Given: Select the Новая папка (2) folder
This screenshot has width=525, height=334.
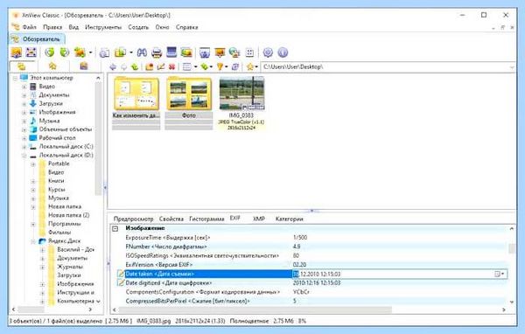Looking at the screenshot, I should (68, 215).
